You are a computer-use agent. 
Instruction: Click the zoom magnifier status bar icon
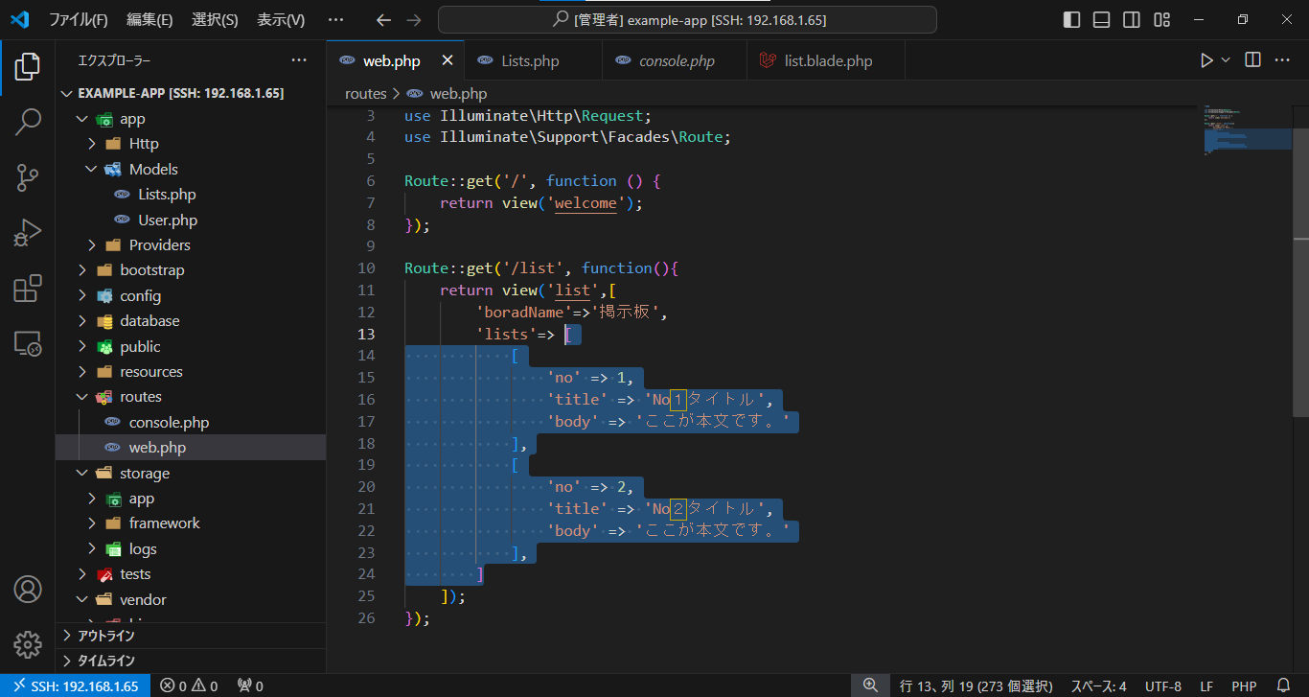[870, 685]
